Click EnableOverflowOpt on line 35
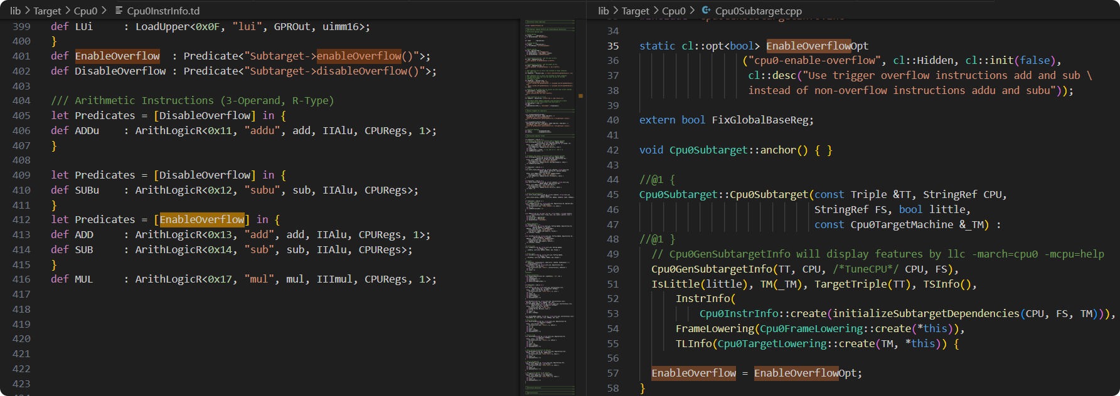 coord(817,46)
